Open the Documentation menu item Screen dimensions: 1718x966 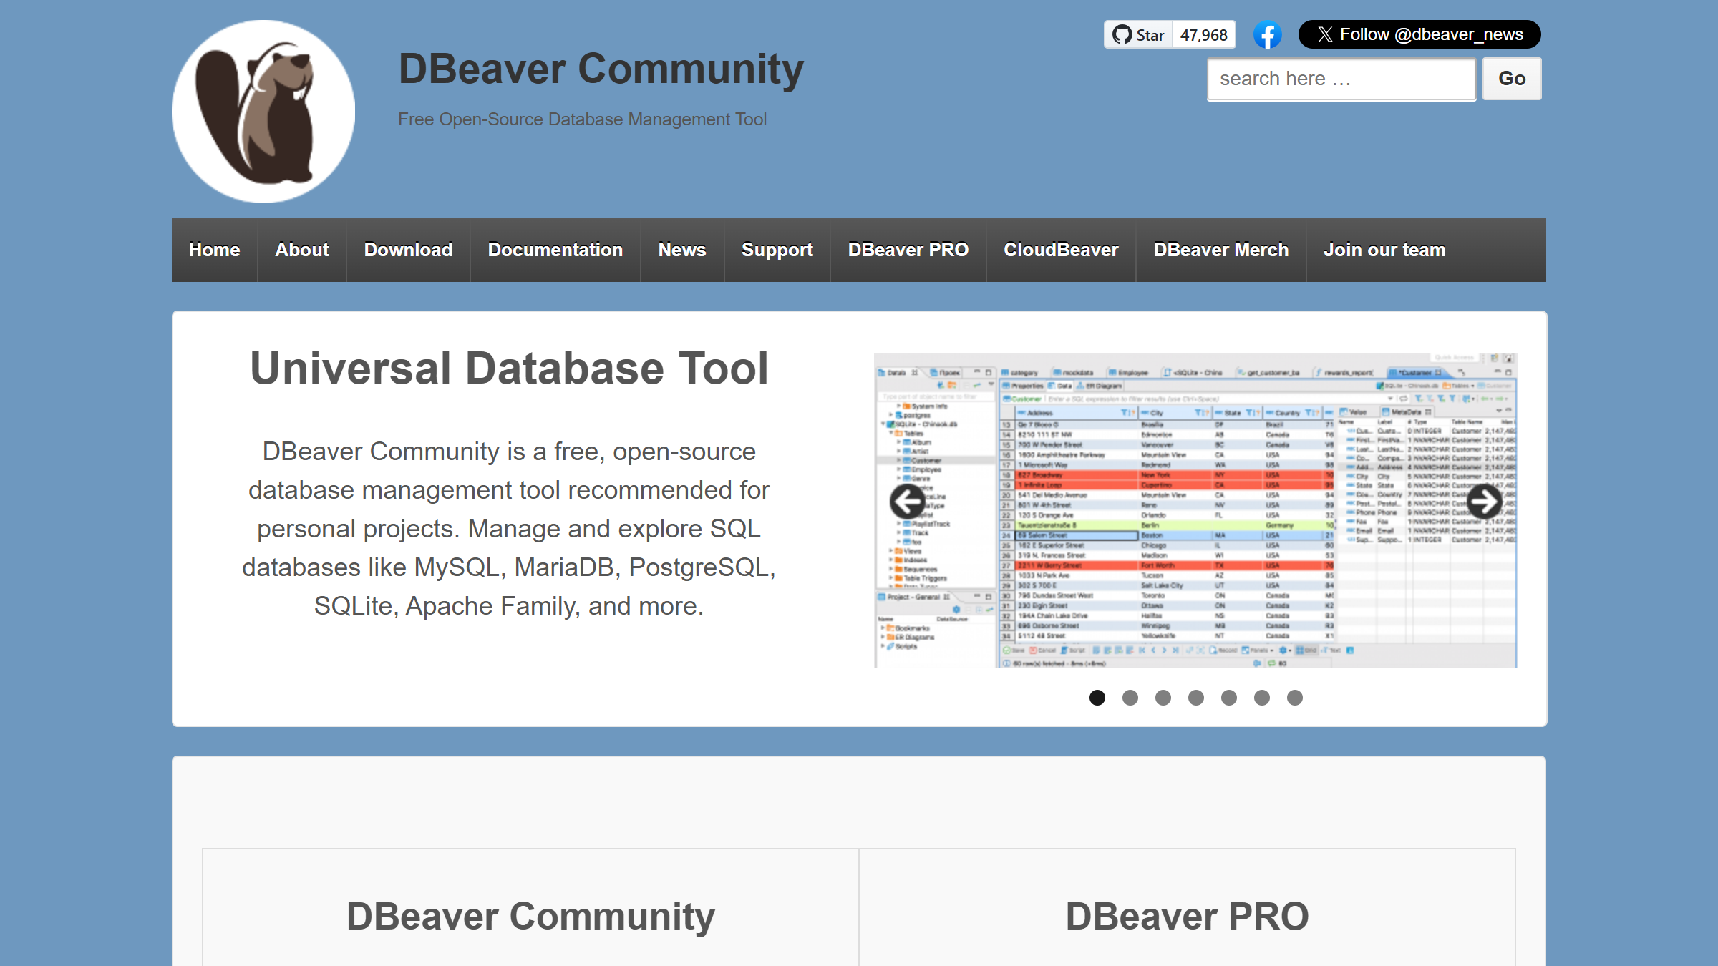(x=555, y=250)
